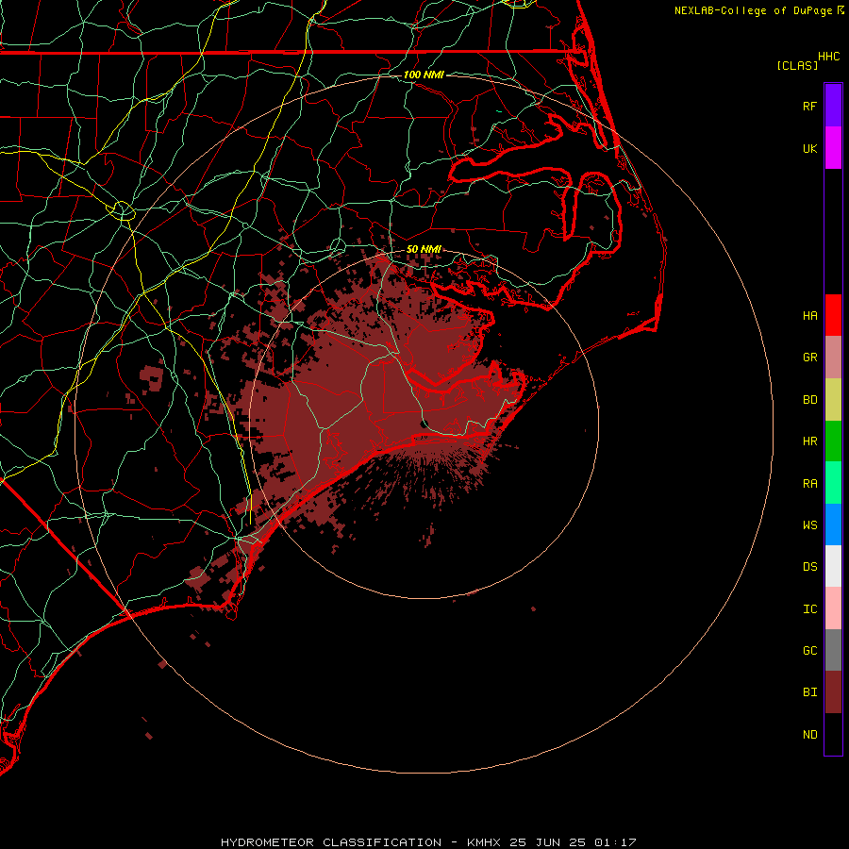Select the GC legend label
This screenshot has height=849, width=849.
tap(809, 651)
